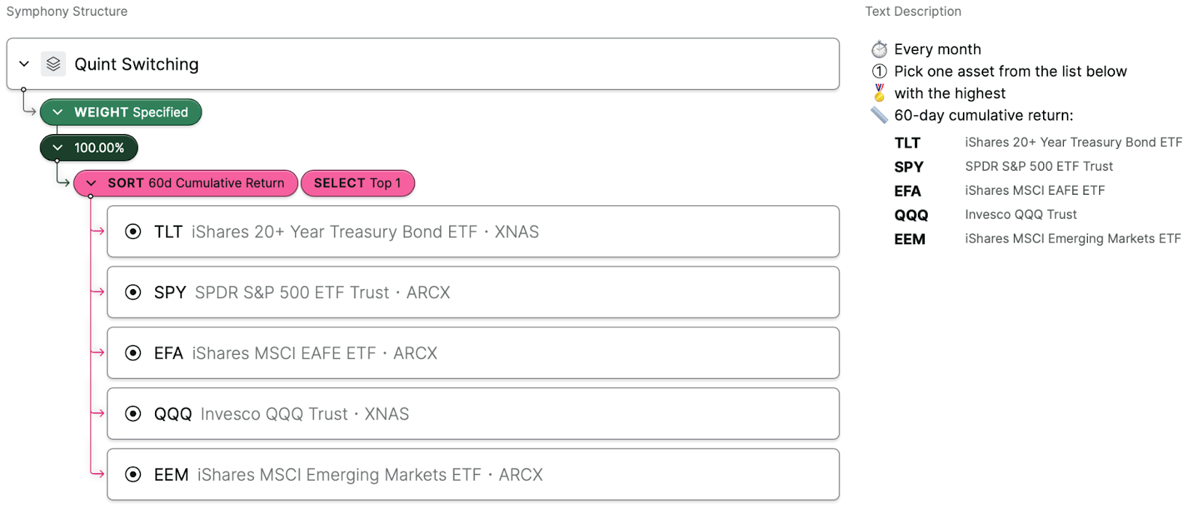Click the SORT 60d Cumulative Return label
The width and height of the screenshot is (1198, 510).
point(196,183)
